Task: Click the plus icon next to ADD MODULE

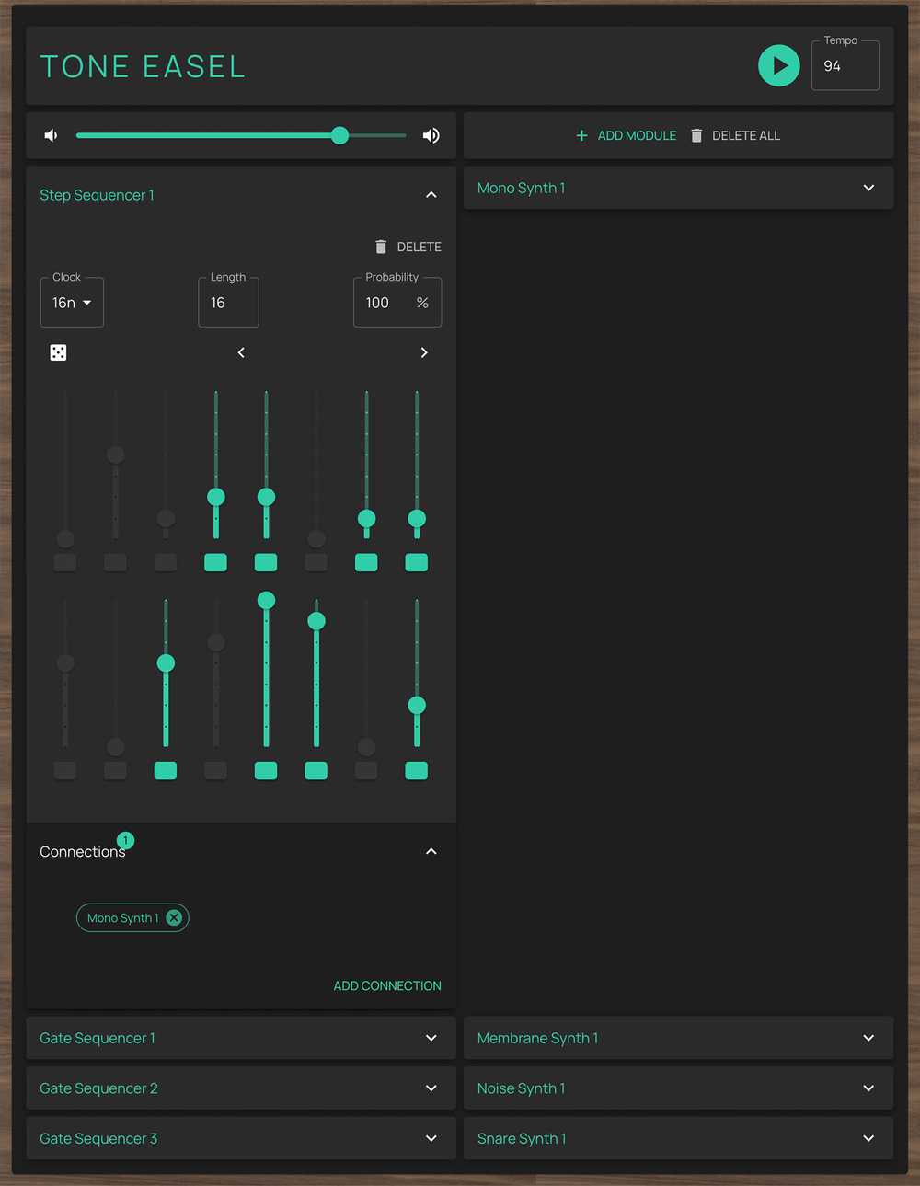Action: tap(581, 135)
